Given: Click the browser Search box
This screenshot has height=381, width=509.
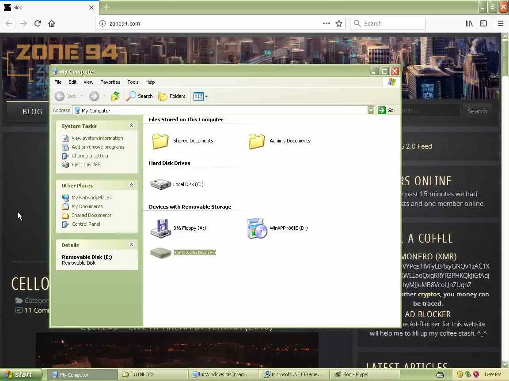Looking at the screenshot, I should click(387, 23).
